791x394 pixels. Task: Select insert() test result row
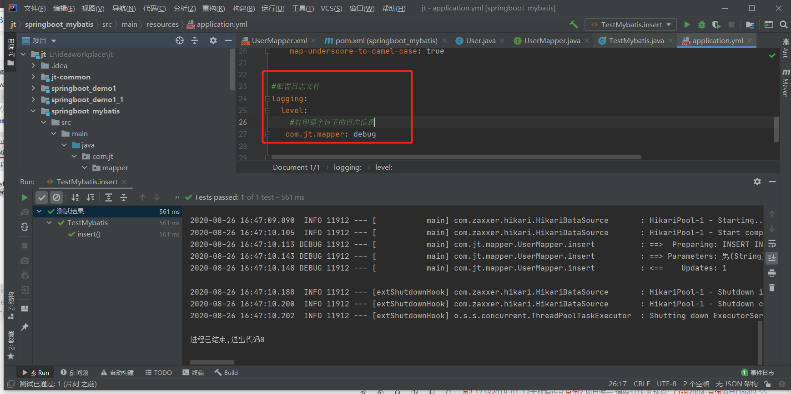(107, 234)
